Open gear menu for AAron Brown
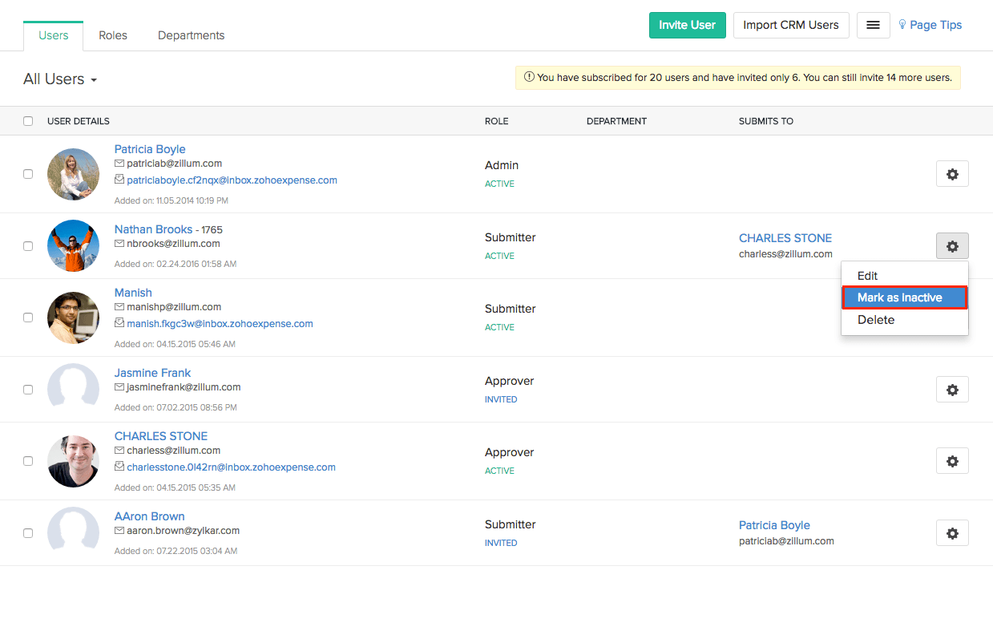The image size is (993, 631). click(952, 533)
